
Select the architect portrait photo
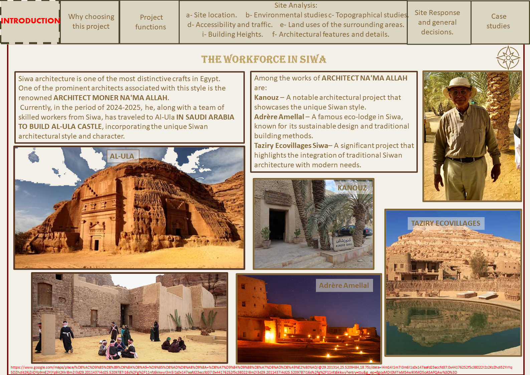coord(472,136)
